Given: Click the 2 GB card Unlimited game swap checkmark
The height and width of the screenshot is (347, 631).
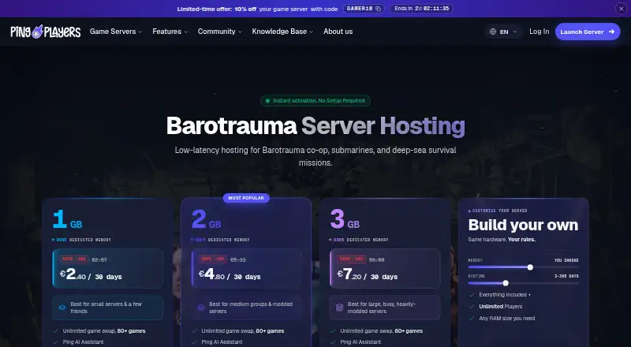Looking at the screenshot, I should pos(194,331).
